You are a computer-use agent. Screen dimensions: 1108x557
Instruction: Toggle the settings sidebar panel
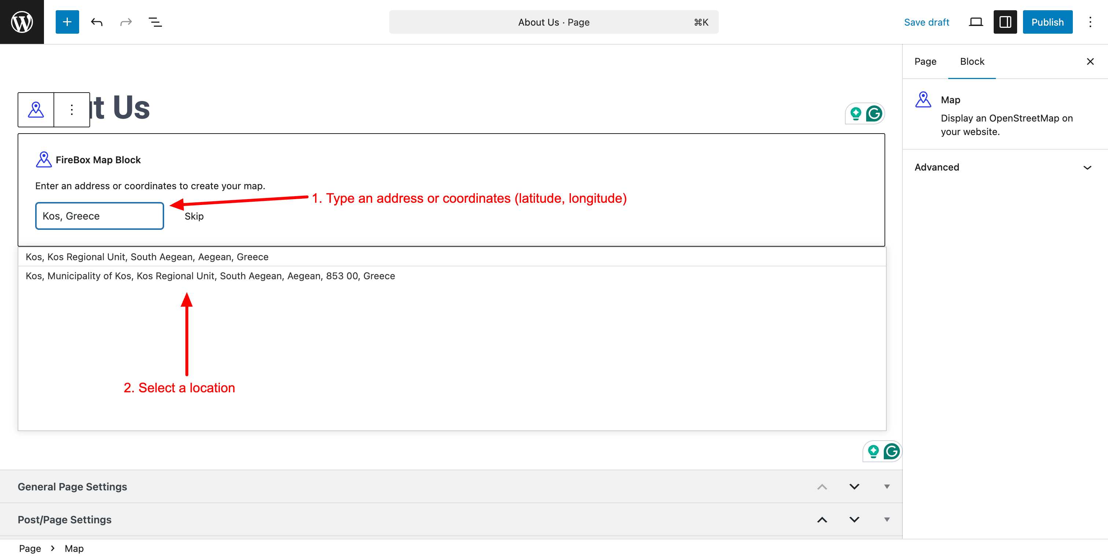[1005, 22]
